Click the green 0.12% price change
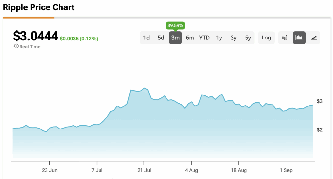This screenshot has width=333, height=179. 79,39
